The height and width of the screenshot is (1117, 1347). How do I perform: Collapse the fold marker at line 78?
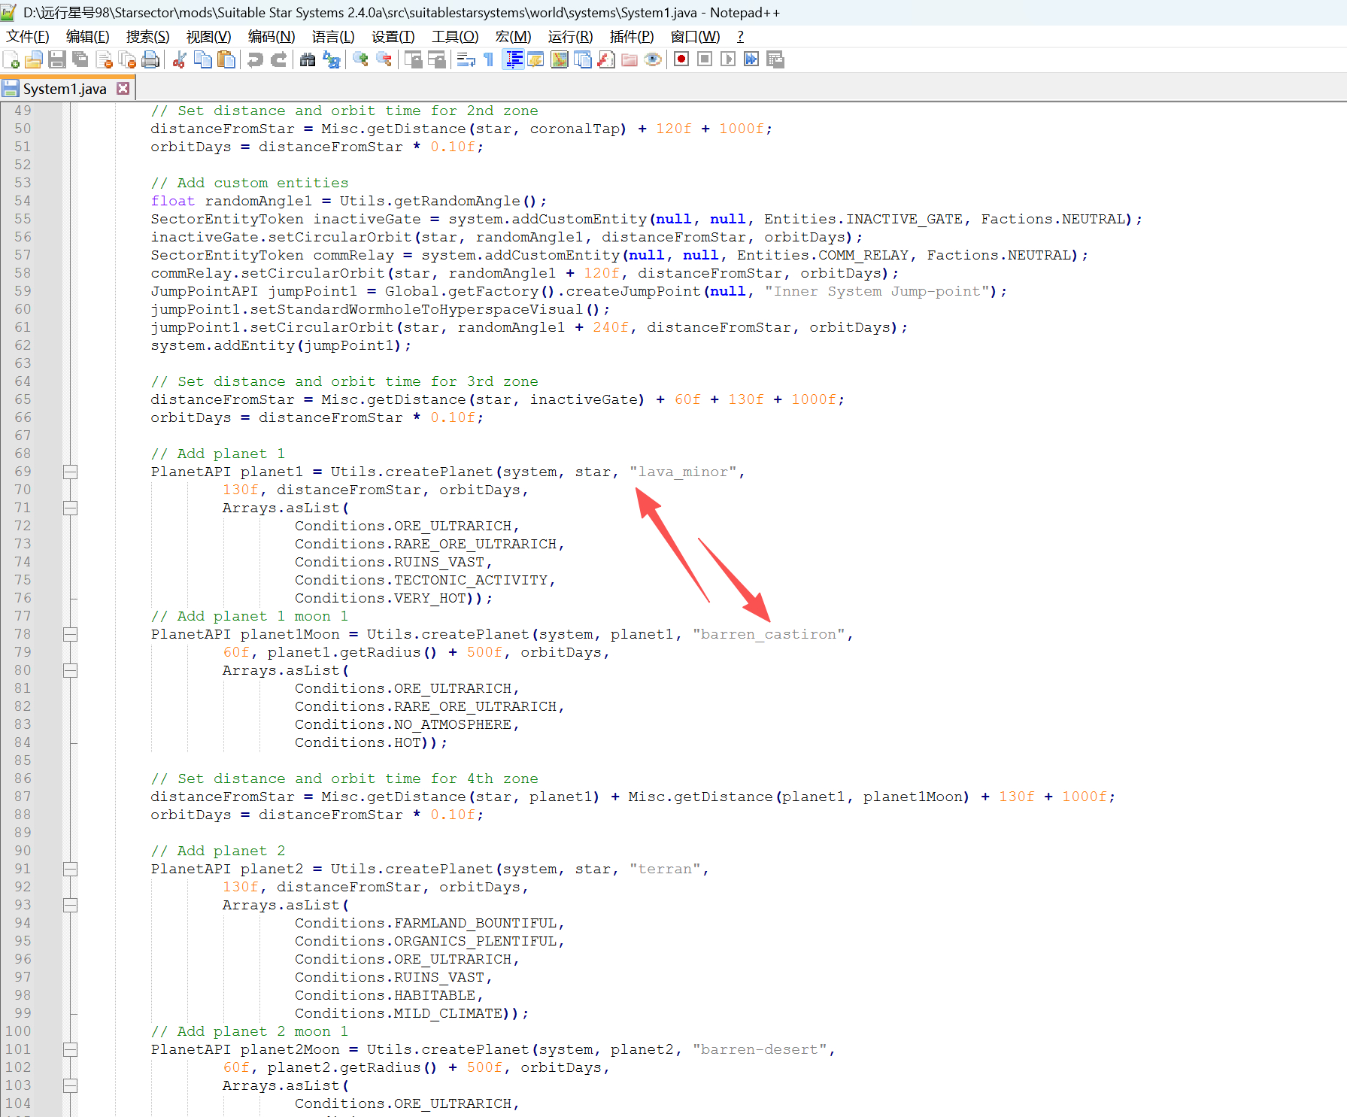point(71,635)
